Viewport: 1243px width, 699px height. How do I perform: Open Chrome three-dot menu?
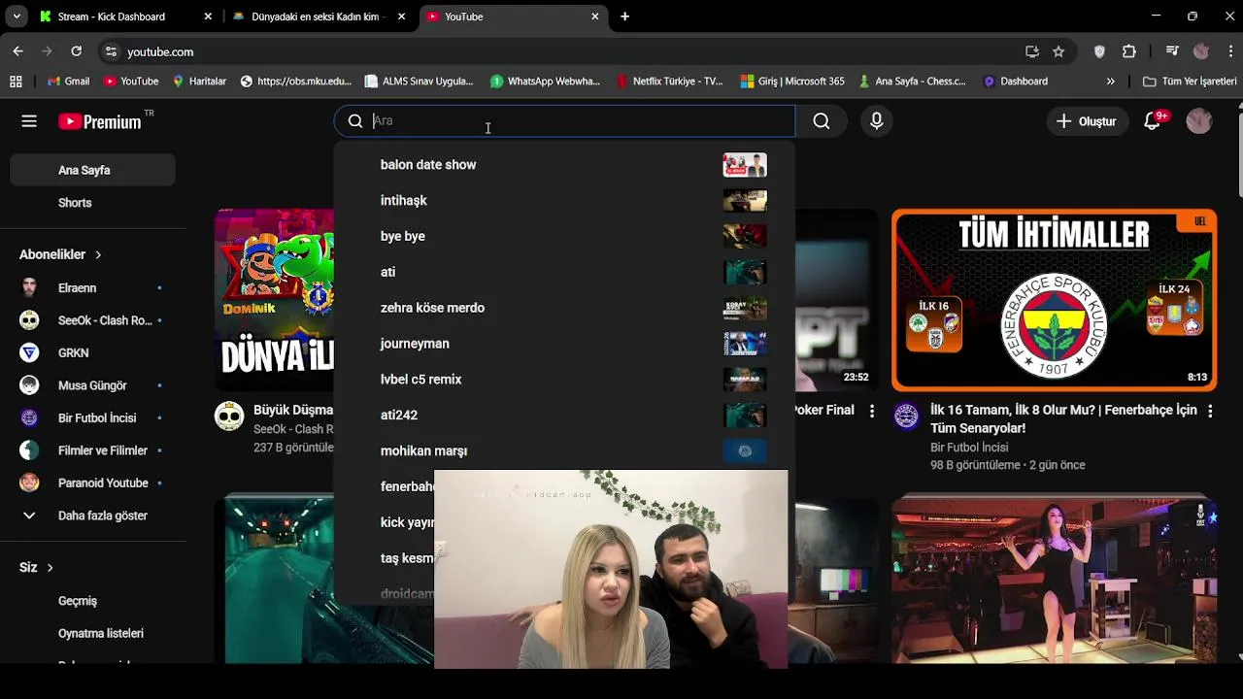1228,51
